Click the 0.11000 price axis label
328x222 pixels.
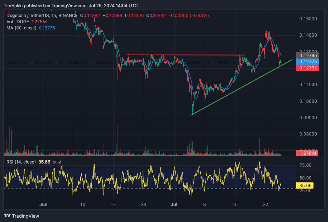tap(308, 85)
